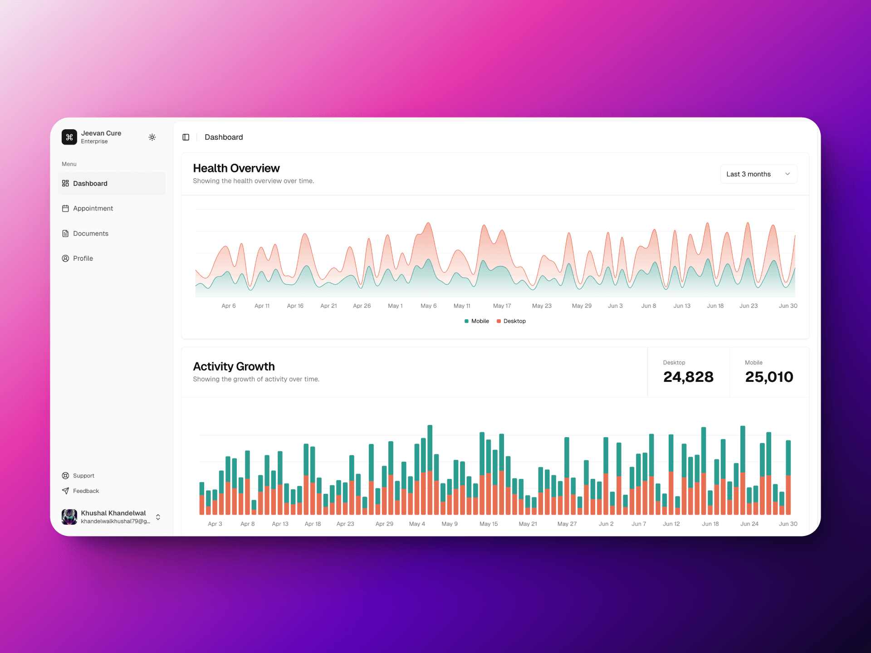Click Khushal Khandelwal's avatar image
This screenshot has height=653, width=871.
[69, 517]
